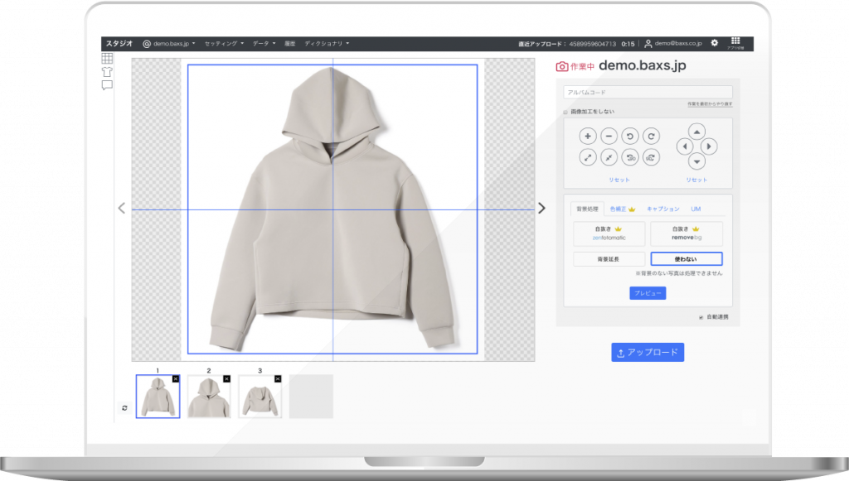This screenshot has width=849, height=481.
Task: Switch to the キャプション tab
Action: pos(662,209)
